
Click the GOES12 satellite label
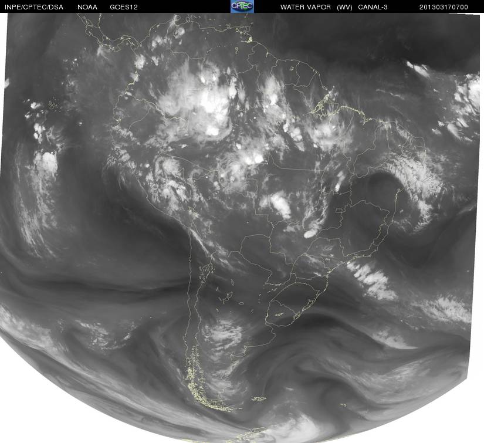point(124,7)
